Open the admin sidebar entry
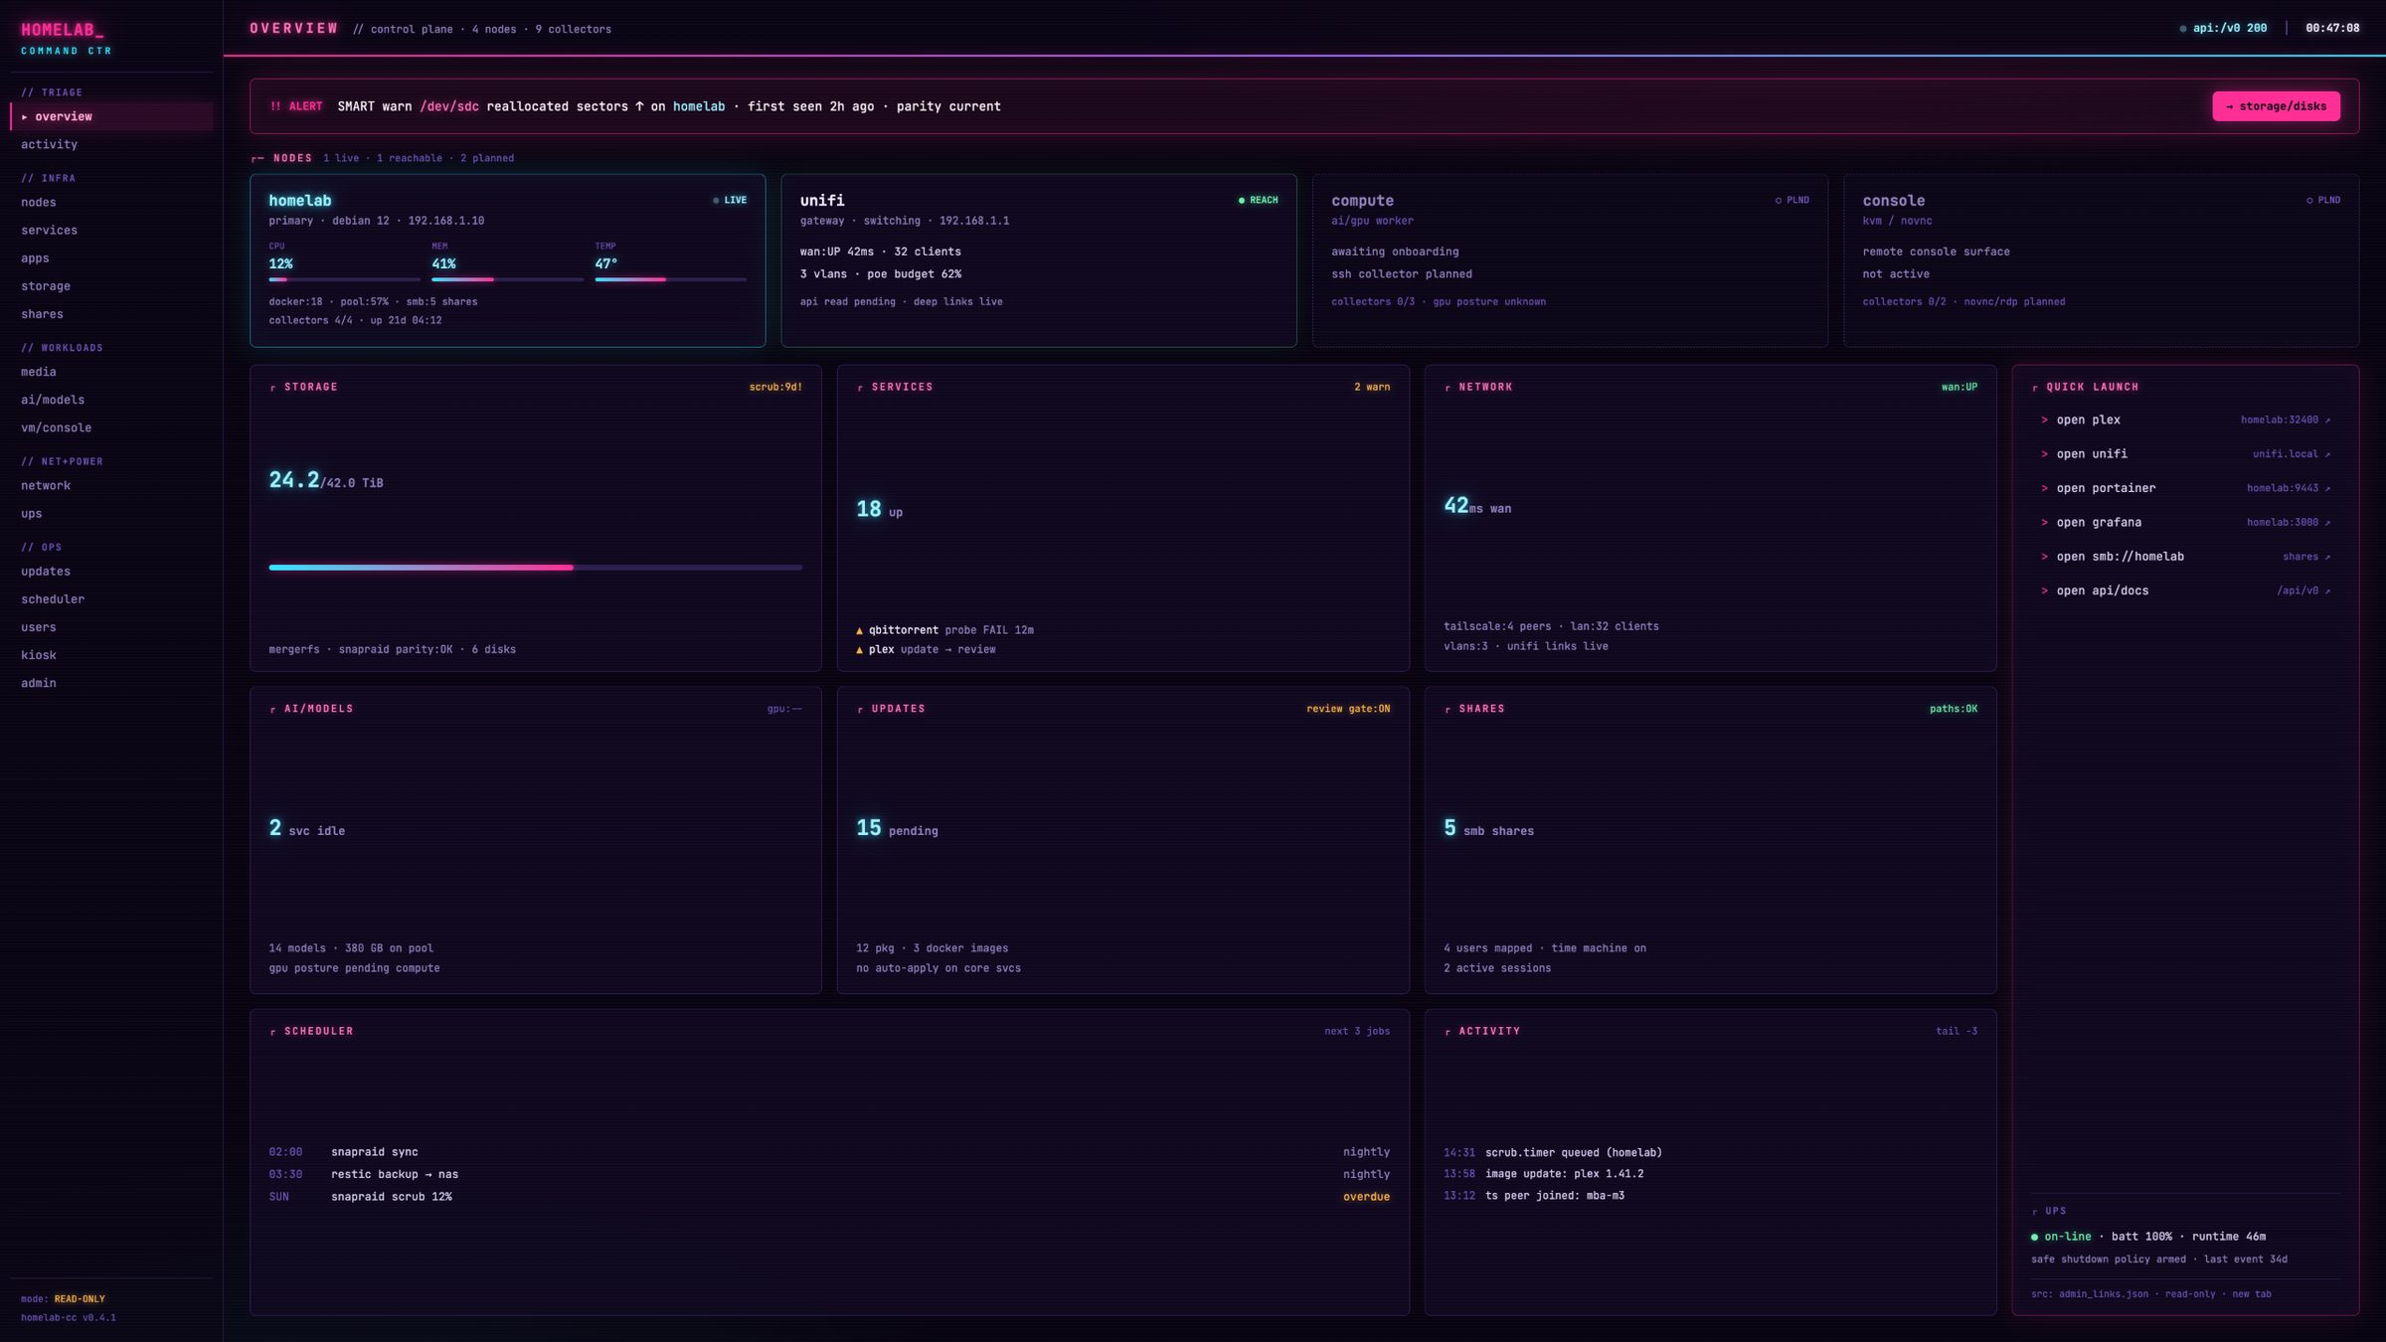This screenshot has width=2386, height=1342. pyautogui.click(x=111, y=682)
